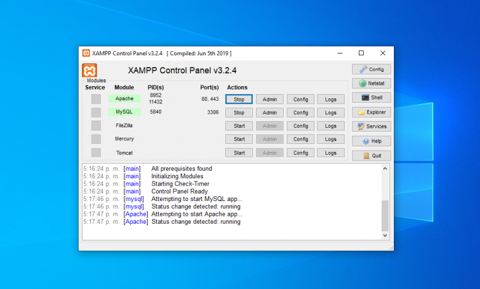Click the disabled Tomcat Admin button
The image size is (480, 289).
point(270,152)
